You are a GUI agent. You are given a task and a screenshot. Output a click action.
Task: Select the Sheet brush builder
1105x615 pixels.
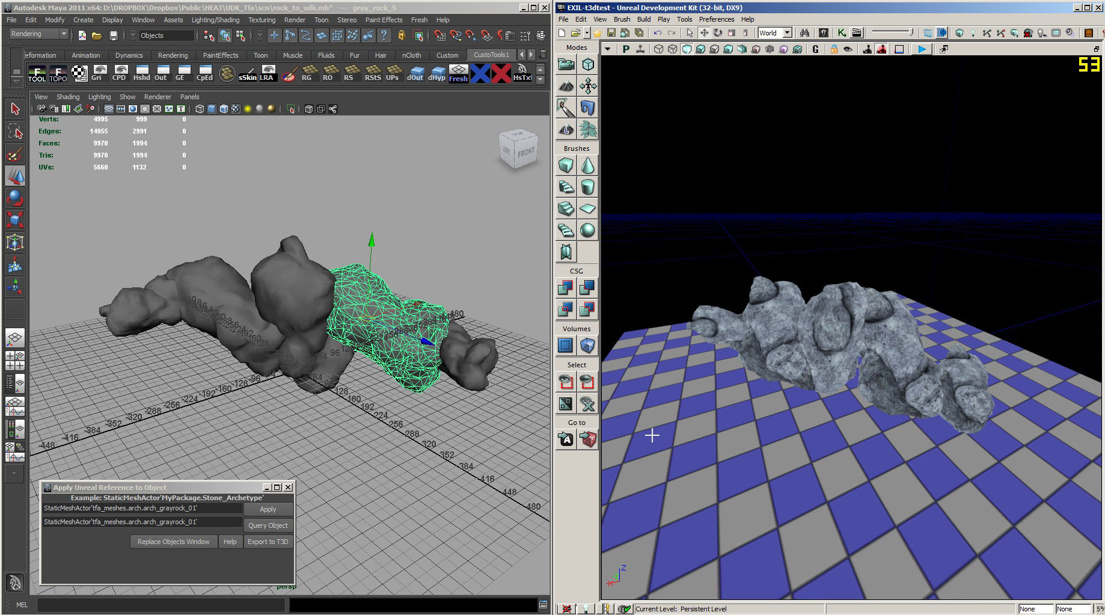pyautogui.click(x=587, y=209)
